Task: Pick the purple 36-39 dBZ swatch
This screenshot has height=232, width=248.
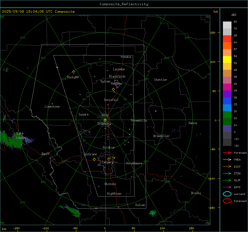Action: click(227, 94)
